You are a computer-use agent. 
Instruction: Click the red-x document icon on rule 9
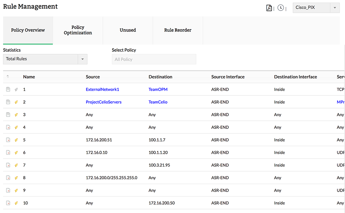(x=8, y=190)
